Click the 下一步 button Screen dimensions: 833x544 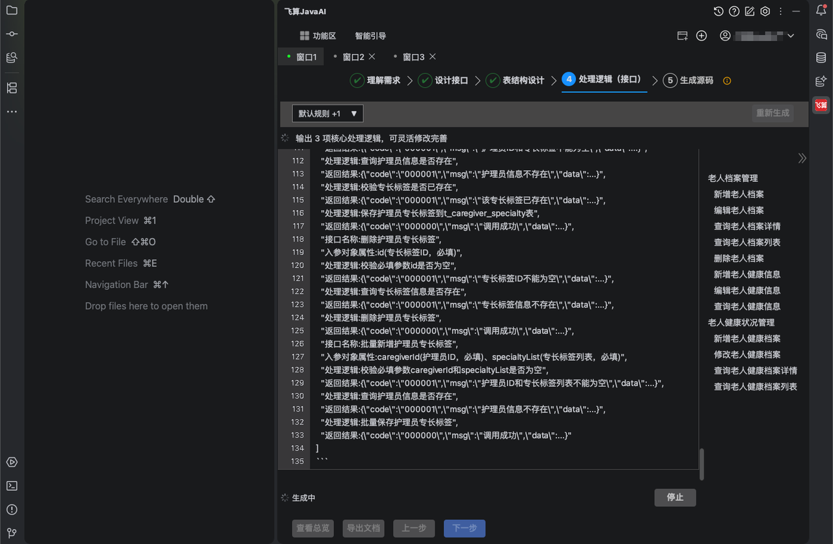[x=465, y=528]
